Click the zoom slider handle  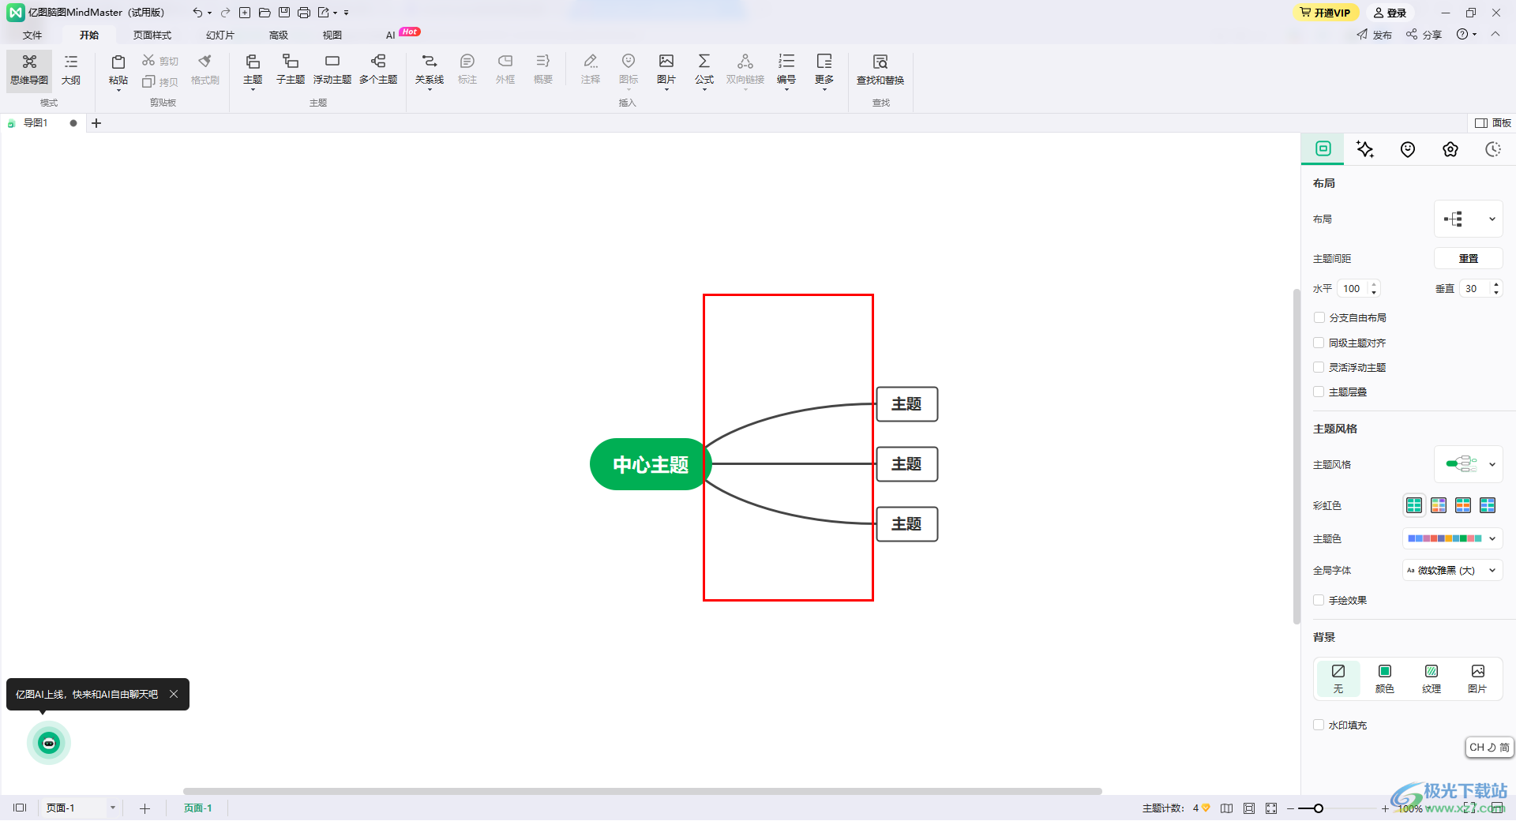coord(1319,808)
